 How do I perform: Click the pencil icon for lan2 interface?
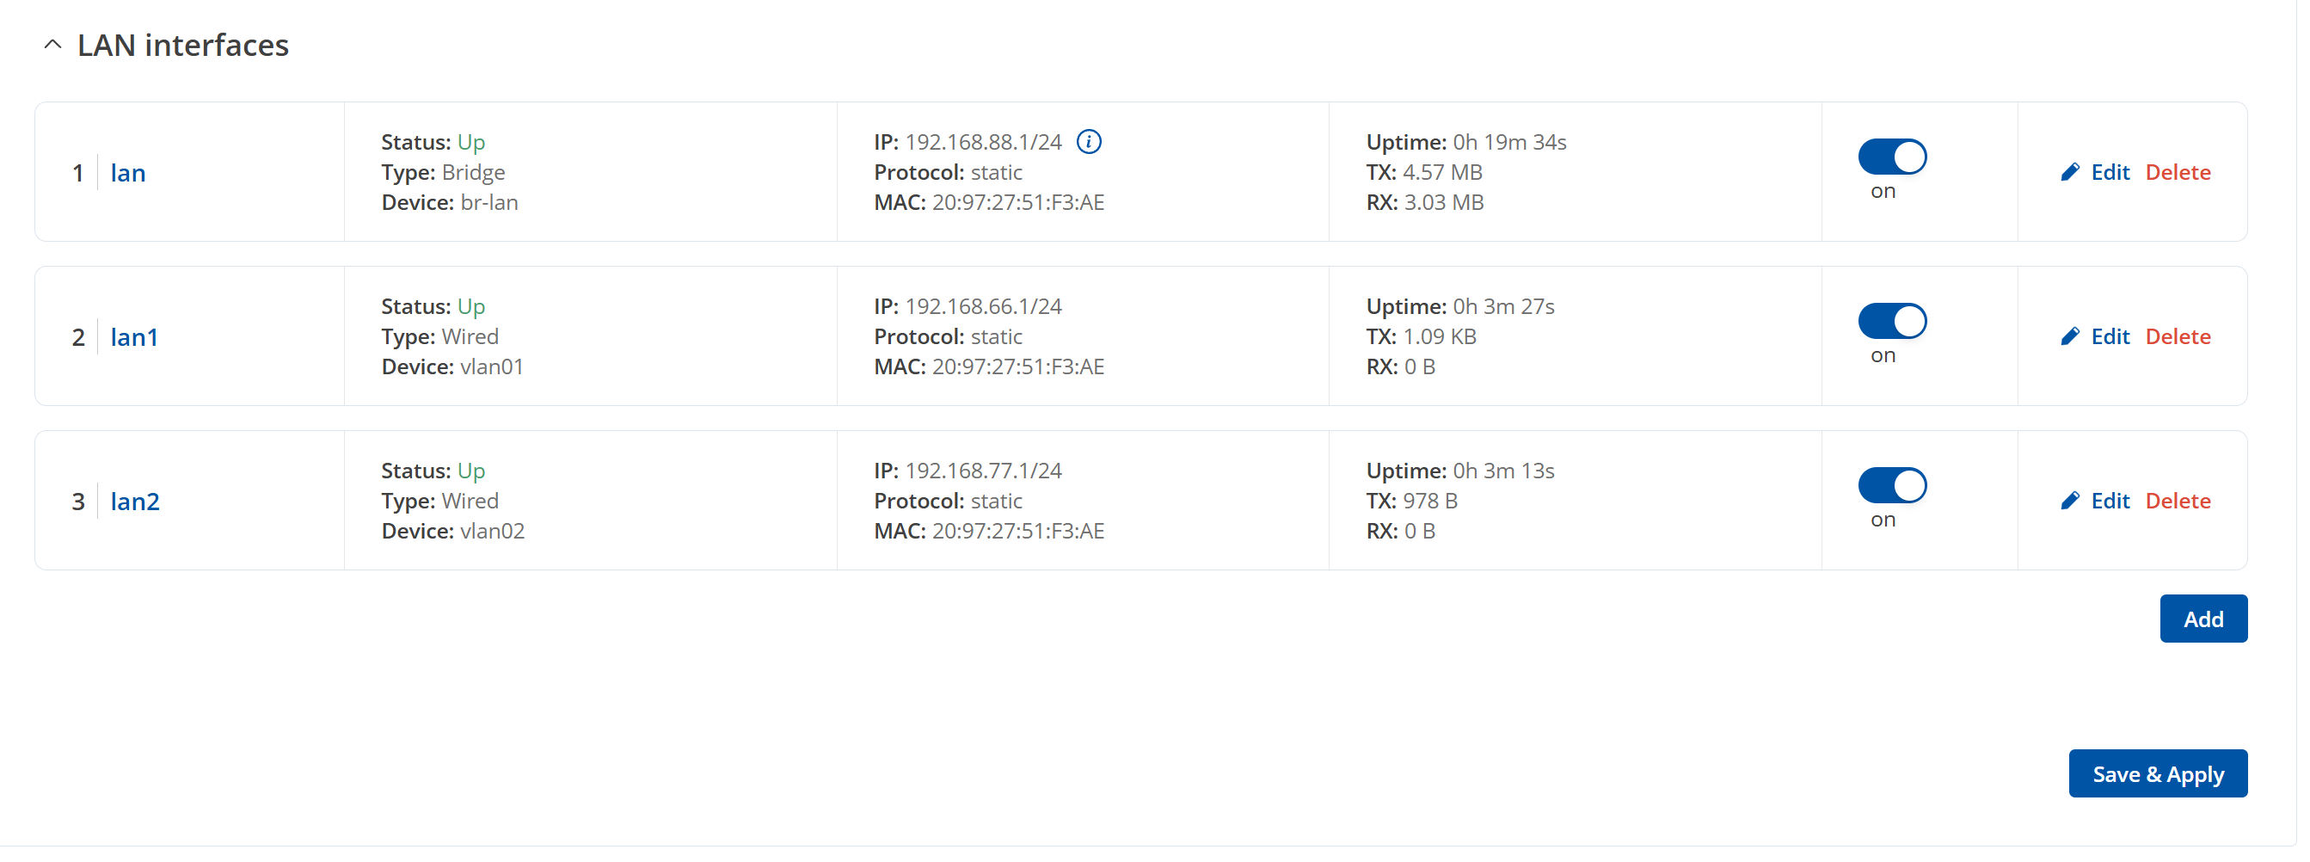2070,501
